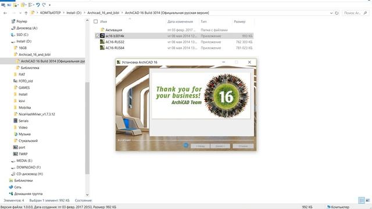
Task: Open Archicad_16_and_bibl folder in tree
Action: 34,55
